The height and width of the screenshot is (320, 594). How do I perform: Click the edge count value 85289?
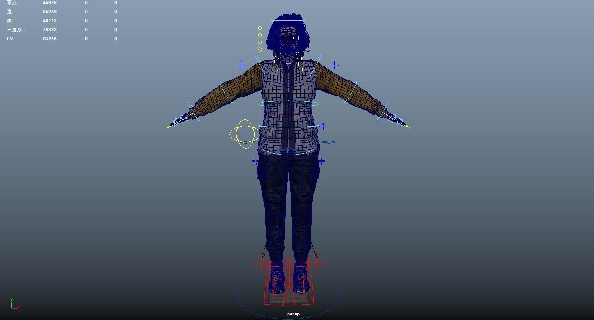pyautogui.click(x=50, y=12)
